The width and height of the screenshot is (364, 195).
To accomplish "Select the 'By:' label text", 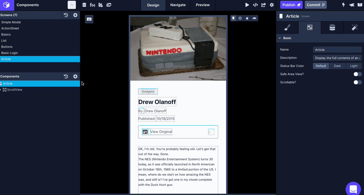I will (x=141, y=111).
